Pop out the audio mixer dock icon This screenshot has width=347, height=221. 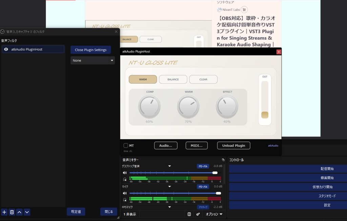[x=223, y=160]
